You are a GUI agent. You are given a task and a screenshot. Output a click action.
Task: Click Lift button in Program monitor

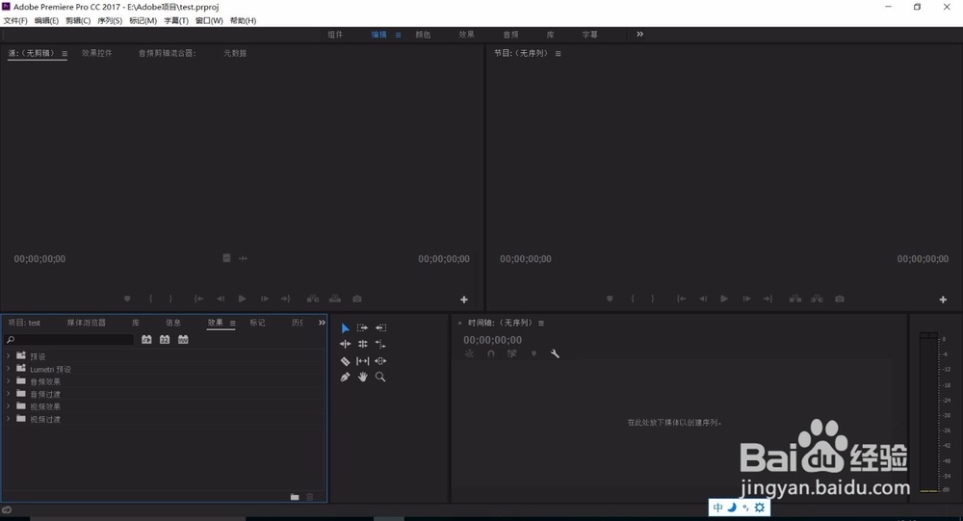coord(795,299)
